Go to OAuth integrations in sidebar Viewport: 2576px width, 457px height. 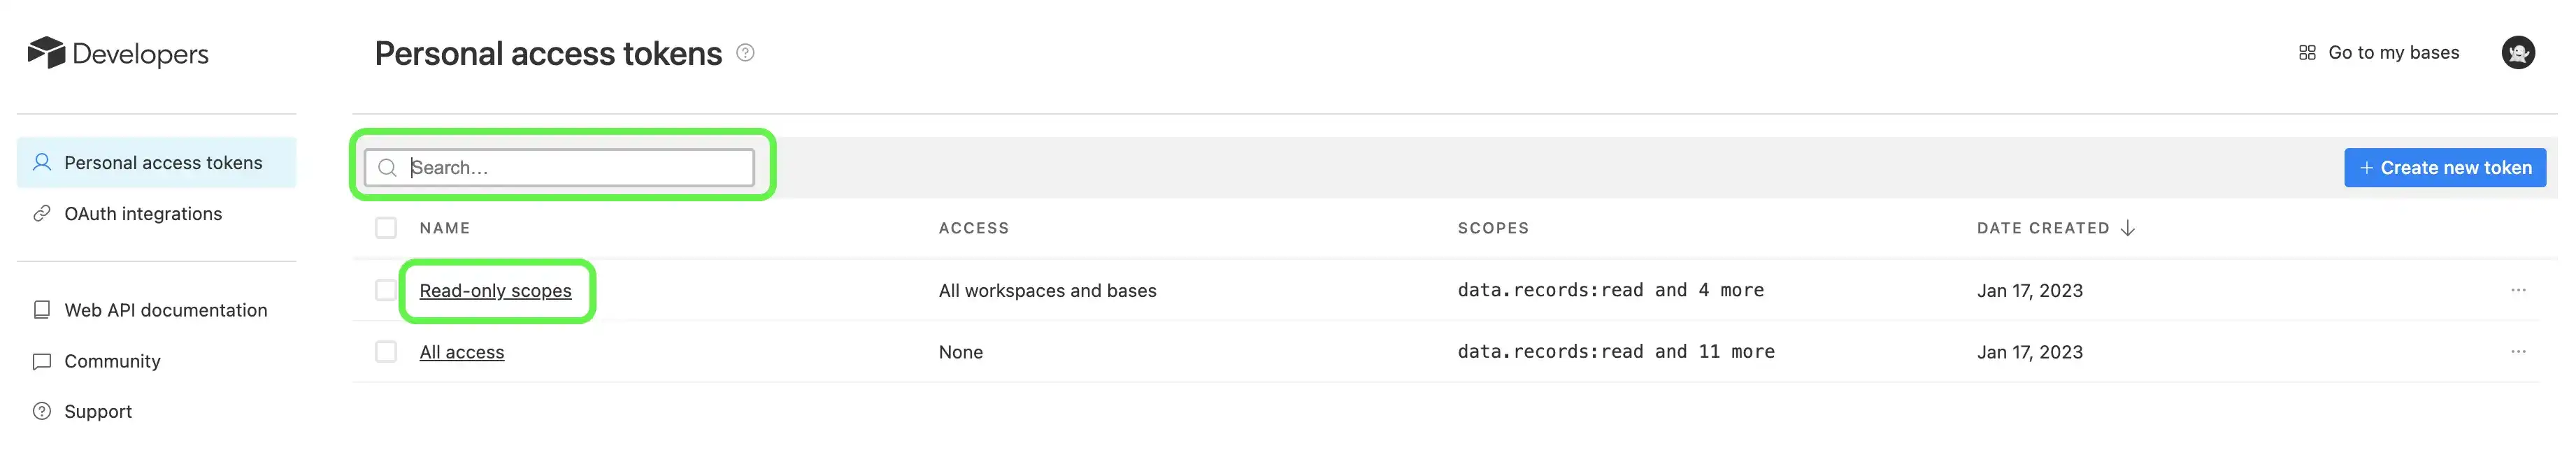[x=143, y=214]
